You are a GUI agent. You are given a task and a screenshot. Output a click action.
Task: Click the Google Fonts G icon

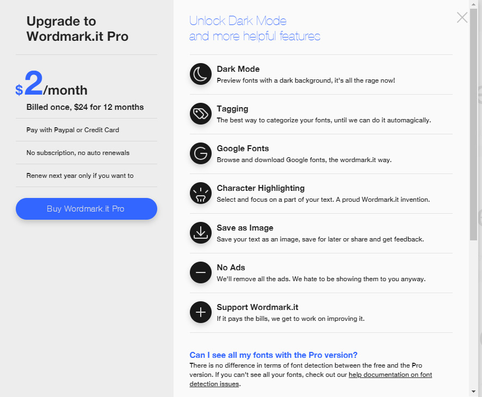tap(200, 153)
